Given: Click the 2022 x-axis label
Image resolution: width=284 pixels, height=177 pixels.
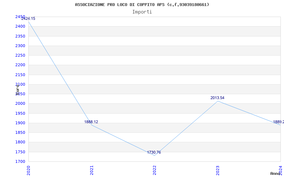Looking at the screenshot, I should (154, 170).
